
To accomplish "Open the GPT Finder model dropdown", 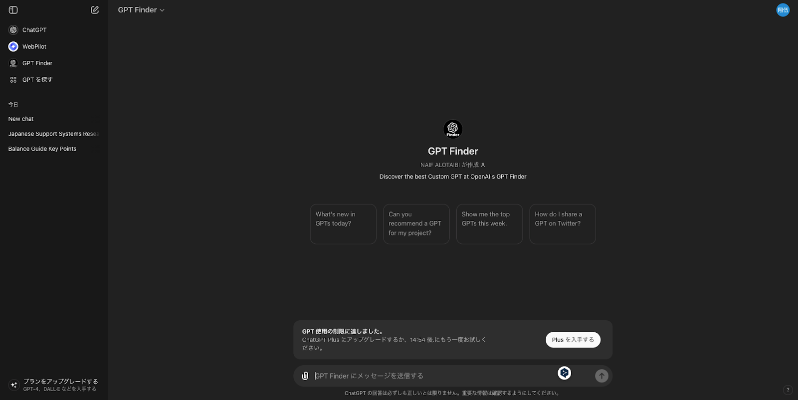I will pyautogui.click(x=141, y=10).
